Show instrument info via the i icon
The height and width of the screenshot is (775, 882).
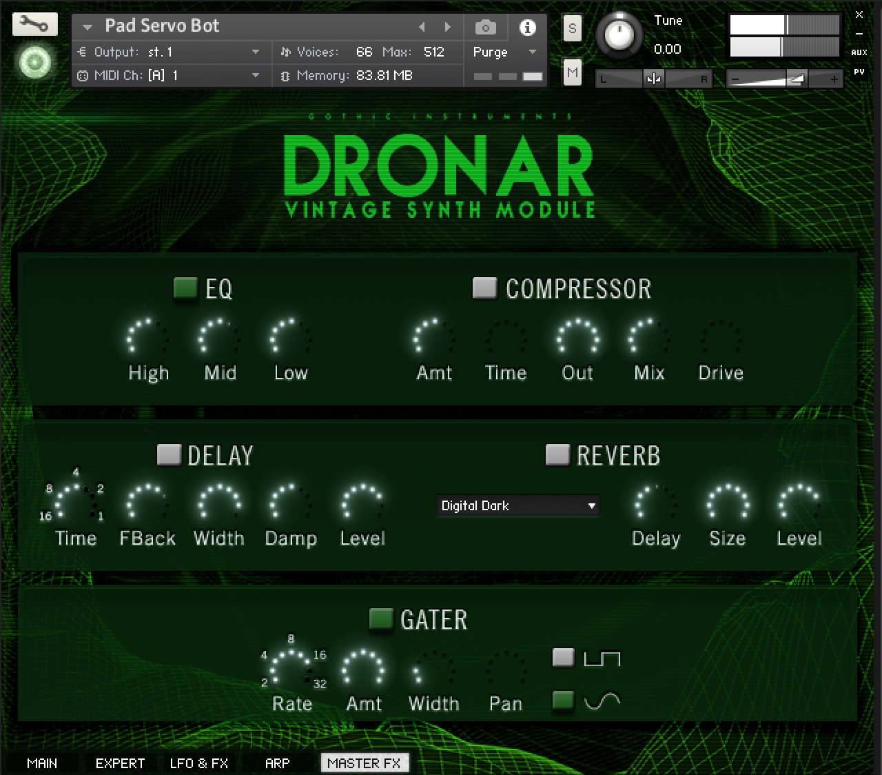click(528, 28)
